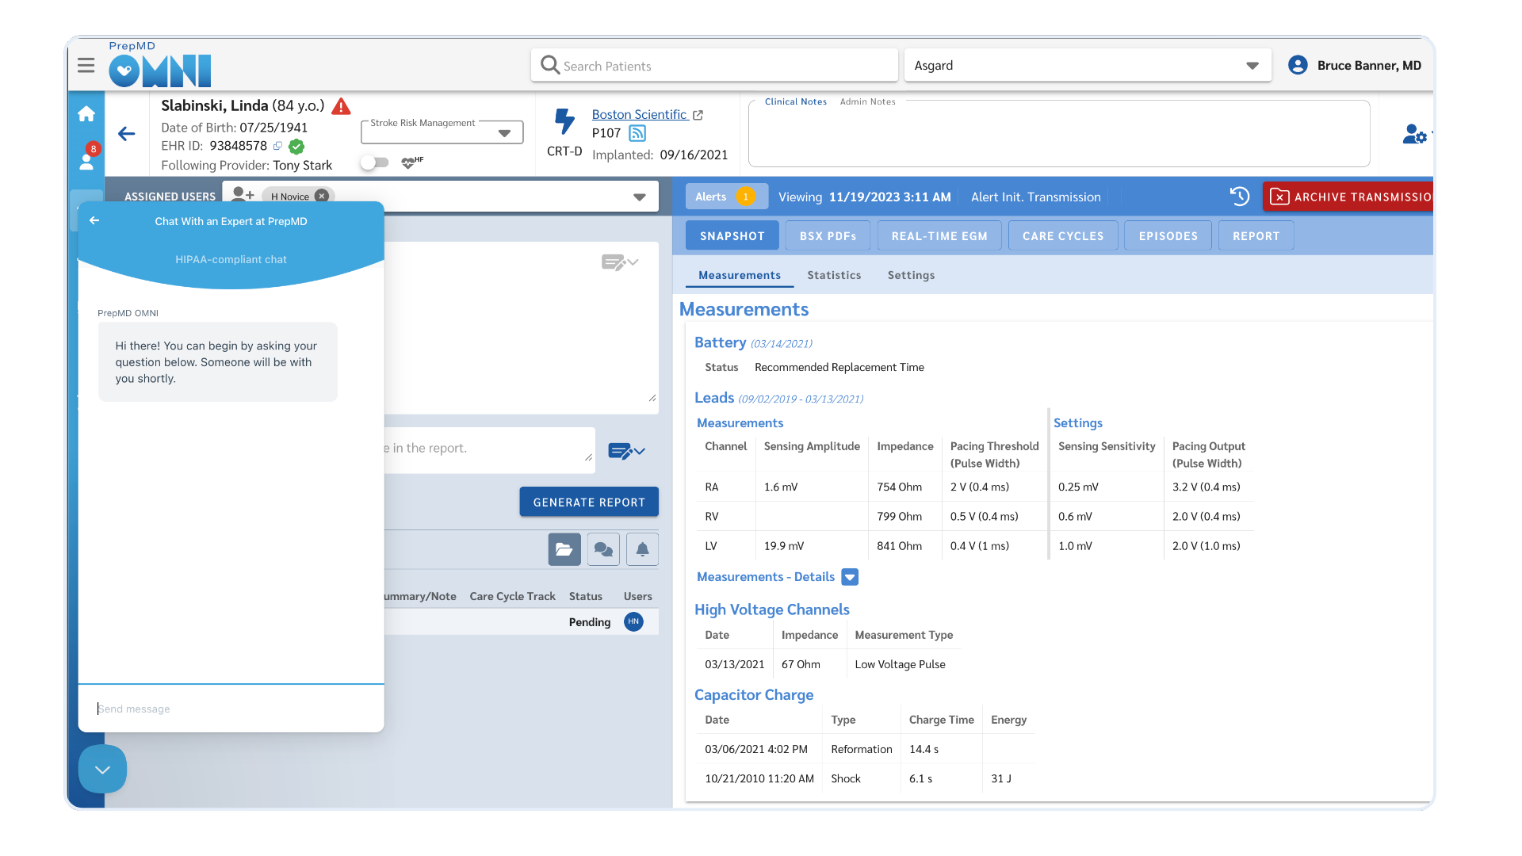Click the back arrow beside patient name
The width and height of the screenshot is (1522, 856).
127,134
